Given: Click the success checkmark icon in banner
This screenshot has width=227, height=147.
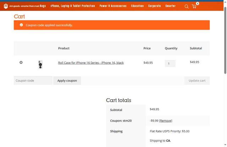Looking at the screenshot, I should click(x=21, y=25).
